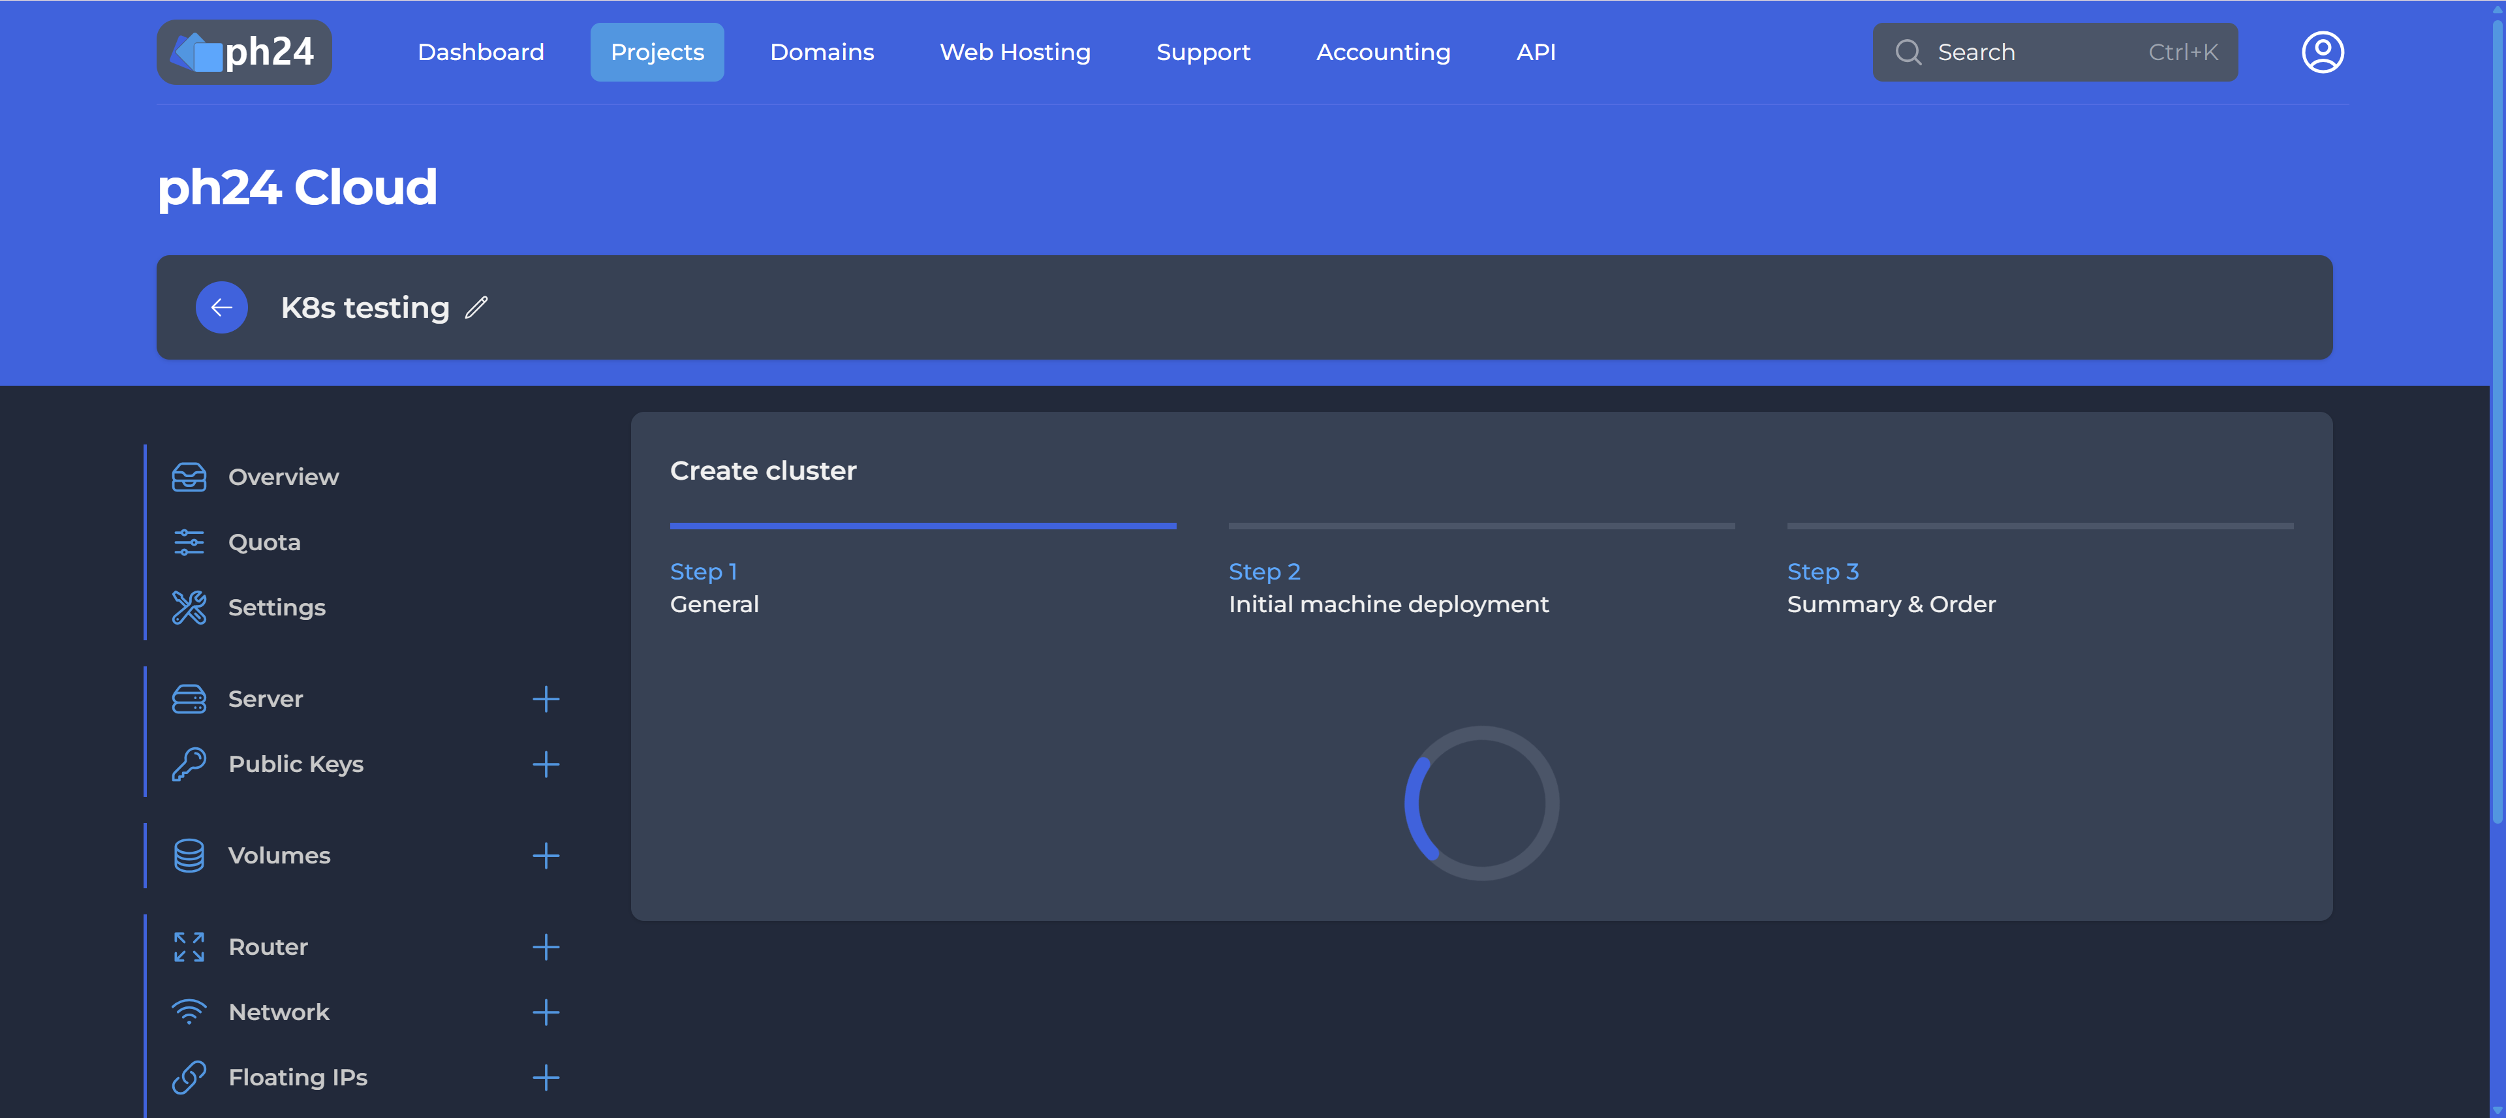Open the Settings sidebar link
The width and height of the screenshot is (2506, 1118).
(x=276, y=607)
